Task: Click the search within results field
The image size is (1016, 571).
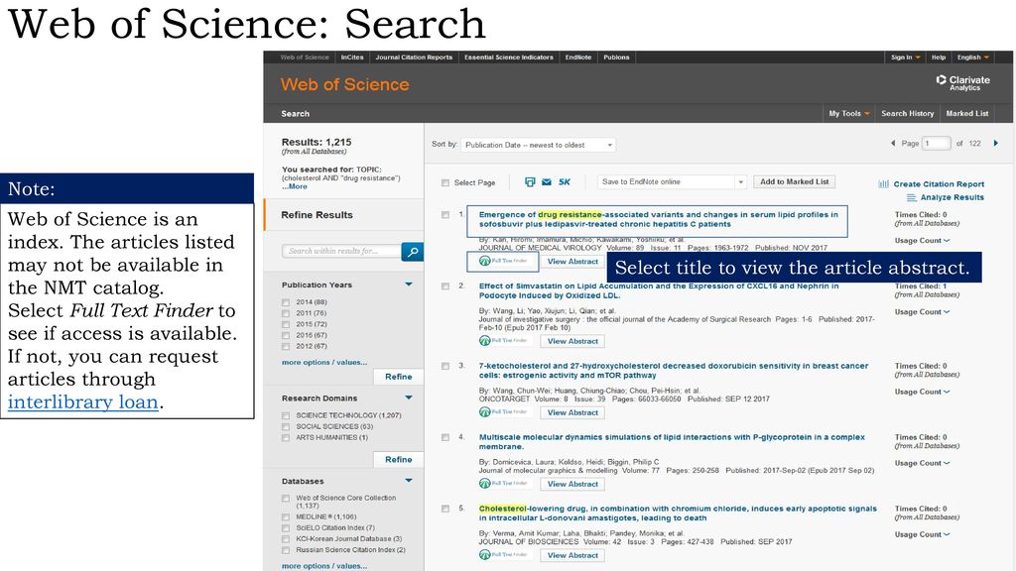Action: [x=341, y=251]
